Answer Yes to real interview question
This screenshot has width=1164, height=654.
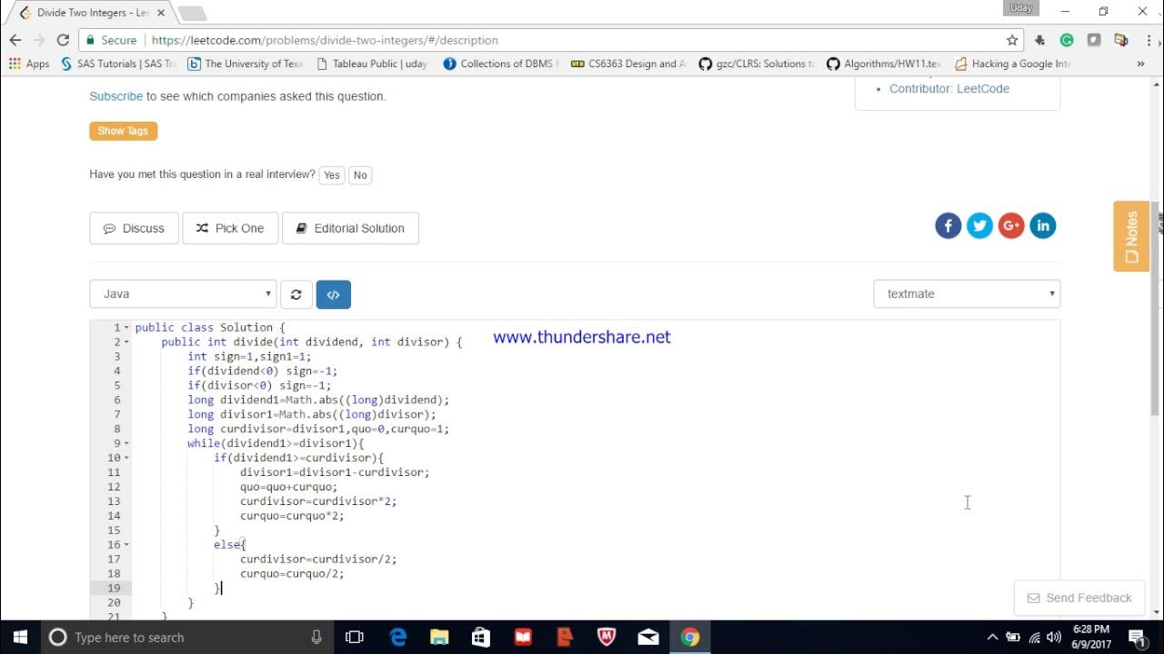[x=332, y=175]
